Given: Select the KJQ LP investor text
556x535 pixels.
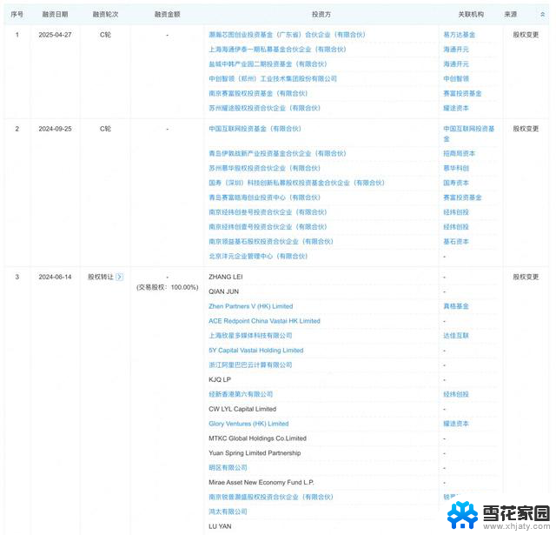Looking at the screenshot, I should (220, 379).
